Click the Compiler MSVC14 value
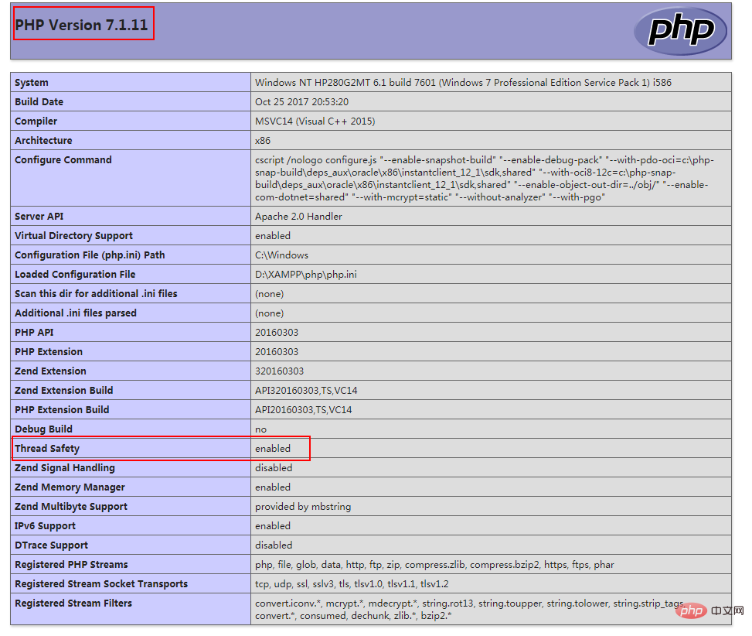752x636 pixels. click(x=315, y=121)
